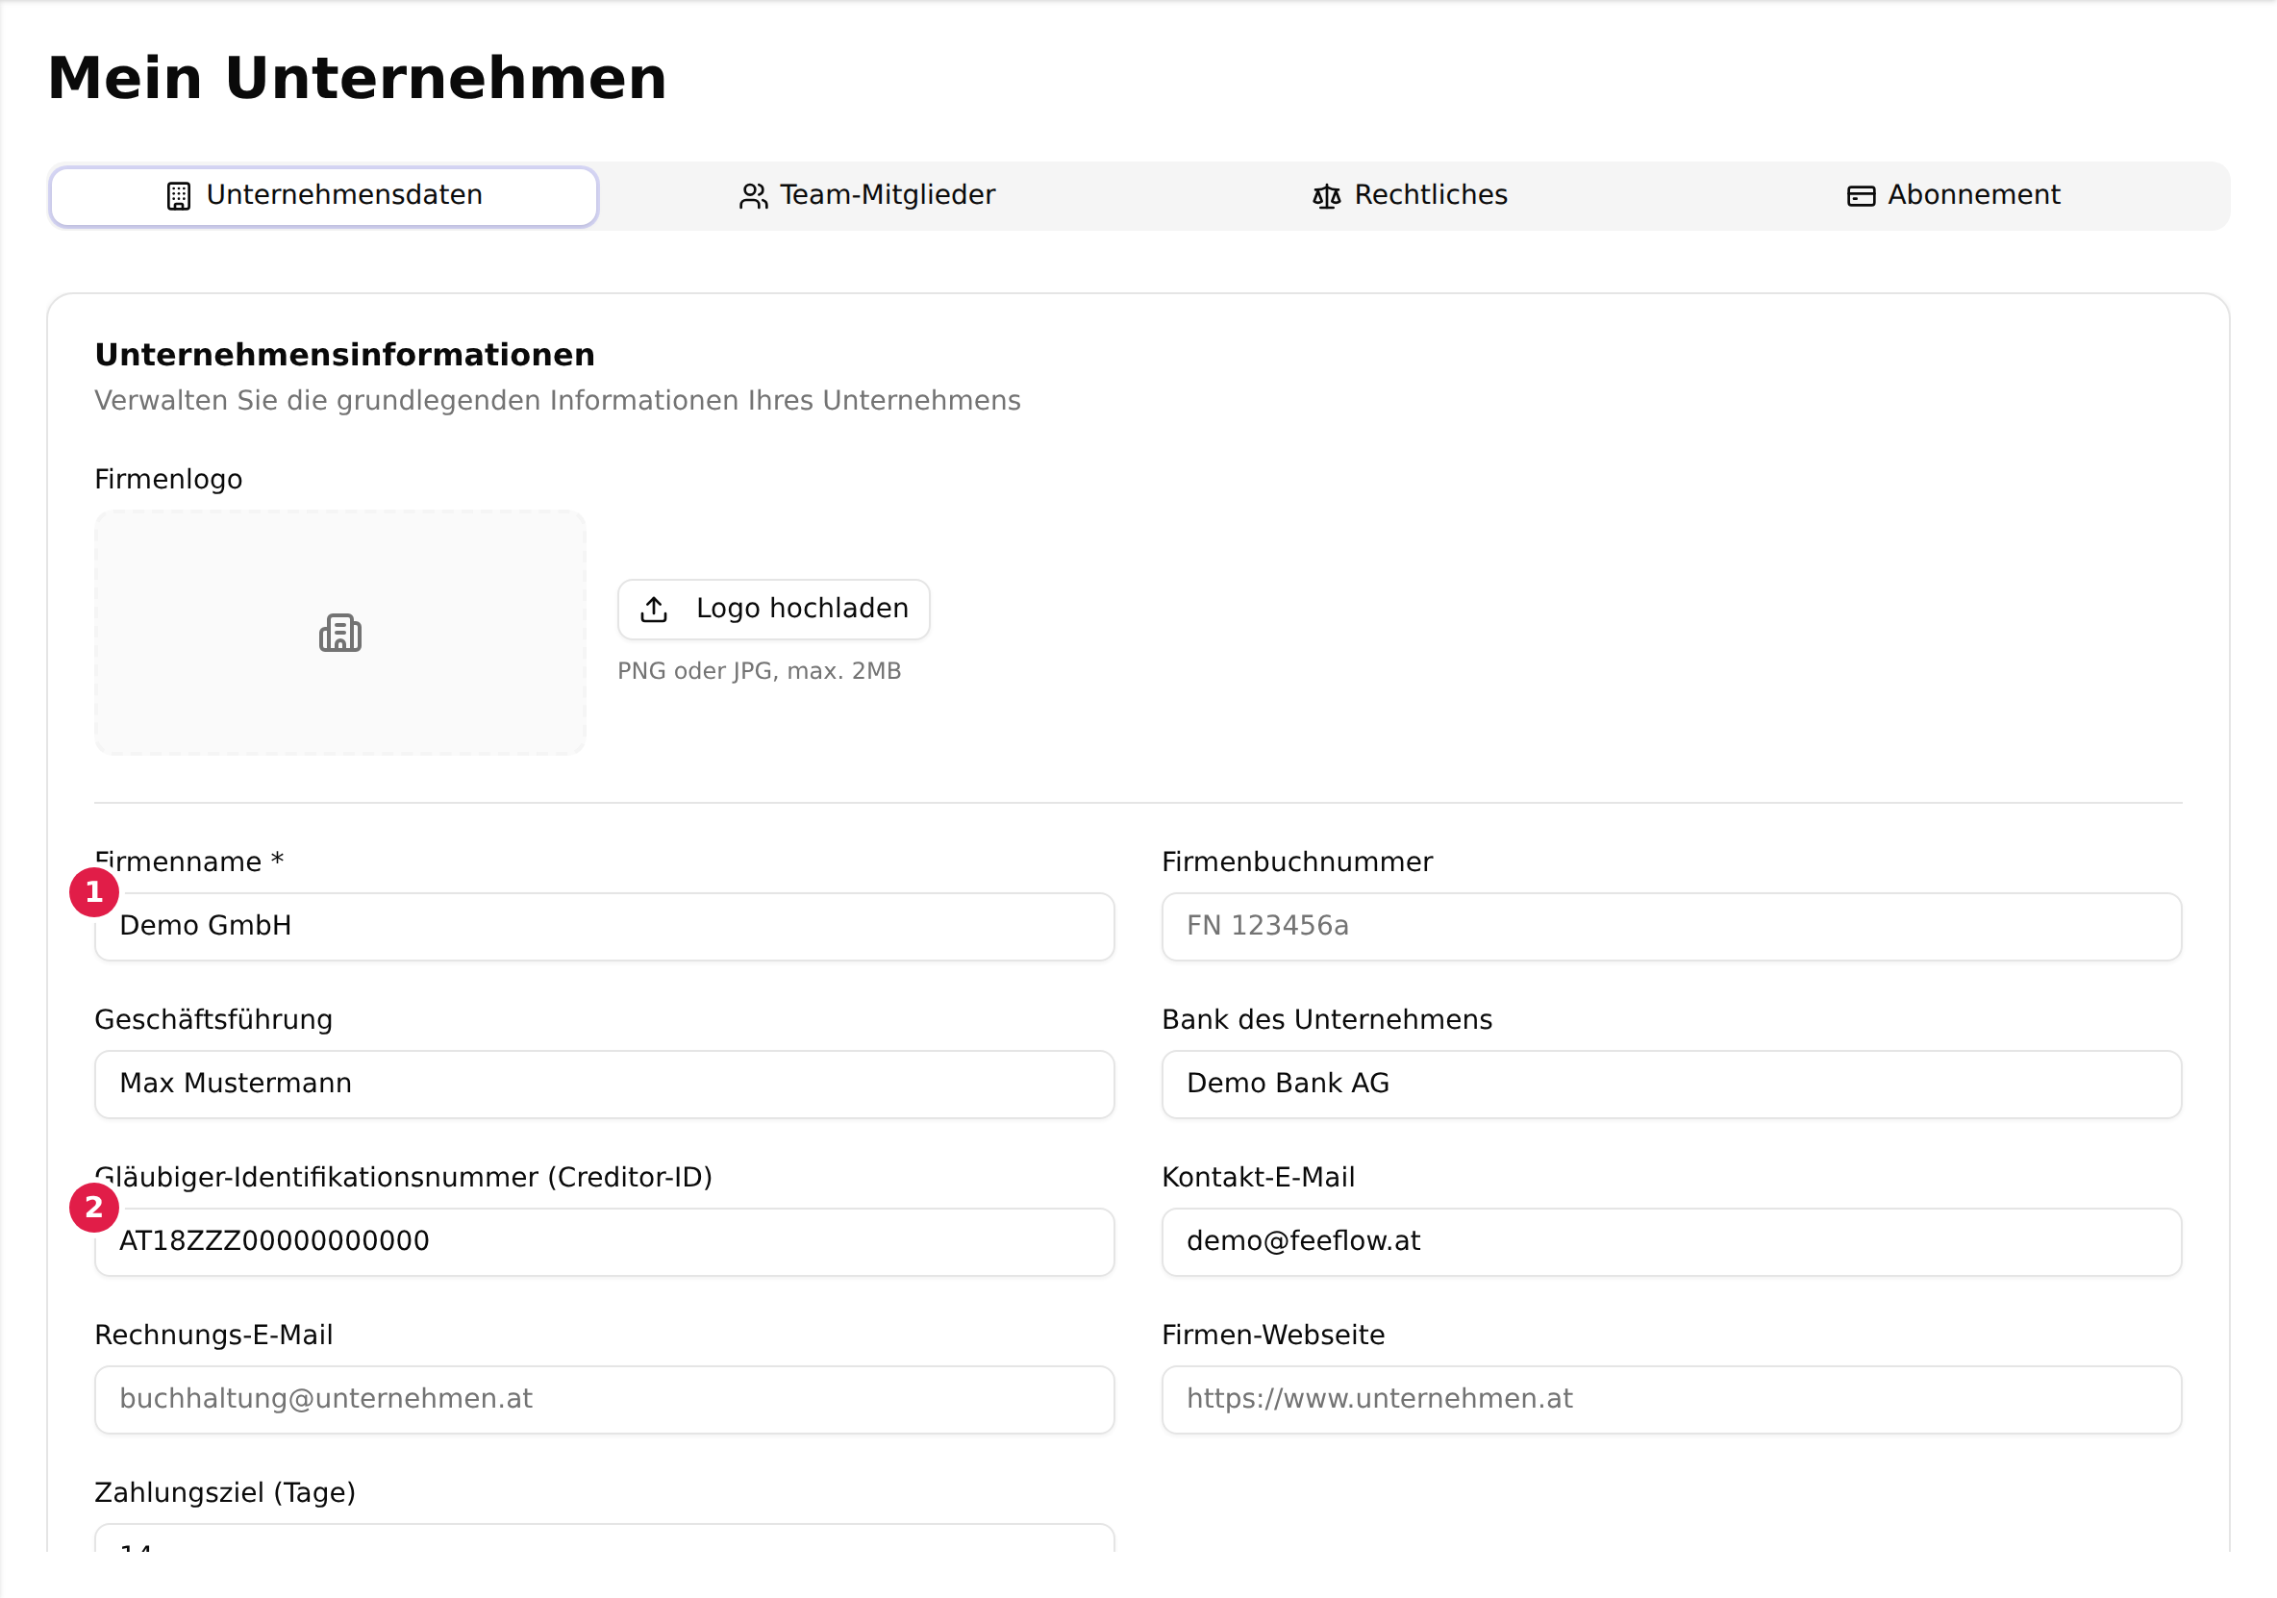
Task: Focus the Firmen-Webseite input field
Action: (1671, 1400)
